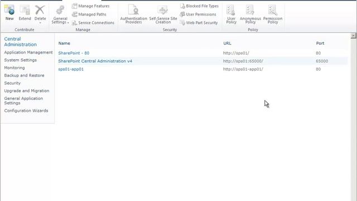Image resolution: width=357 pixels, height=201 pixels.
Task: Click the http://sps01/ URL cell
Action: coord(236,53)
